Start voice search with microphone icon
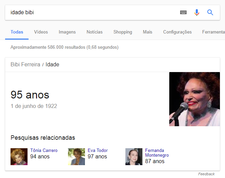The width and height of the screenshot is (225, 178). click(197, 13)
